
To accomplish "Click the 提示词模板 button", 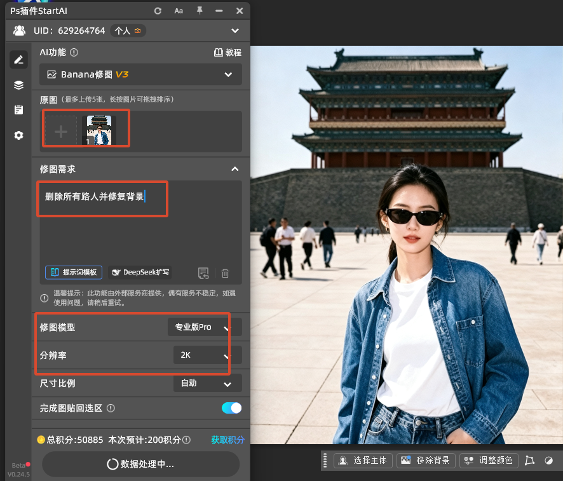I will coord(74,273).
